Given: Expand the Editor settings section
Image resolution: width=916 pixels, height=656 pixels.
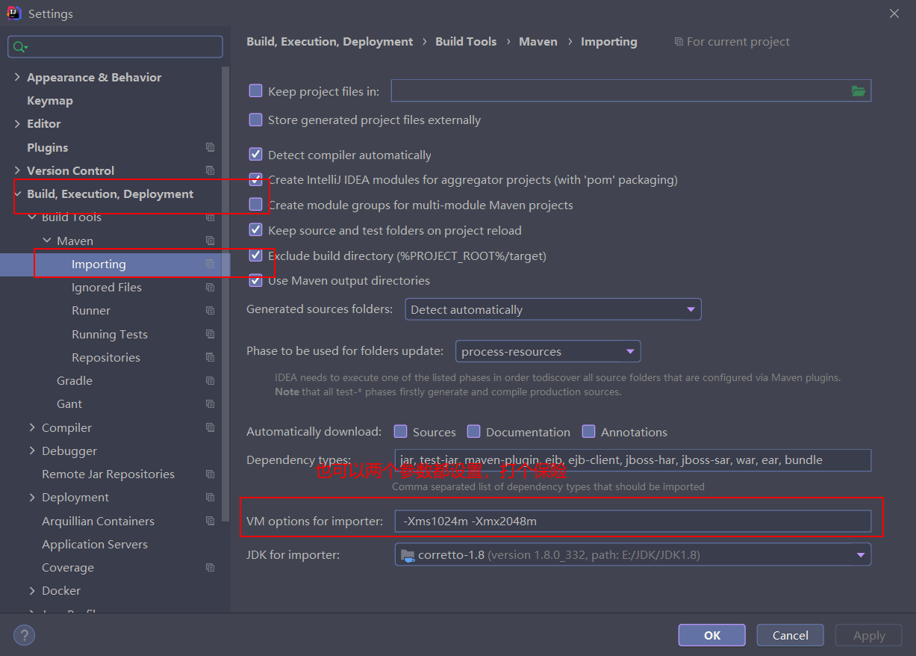Looking at the screenshot, I should pos(17,123).
